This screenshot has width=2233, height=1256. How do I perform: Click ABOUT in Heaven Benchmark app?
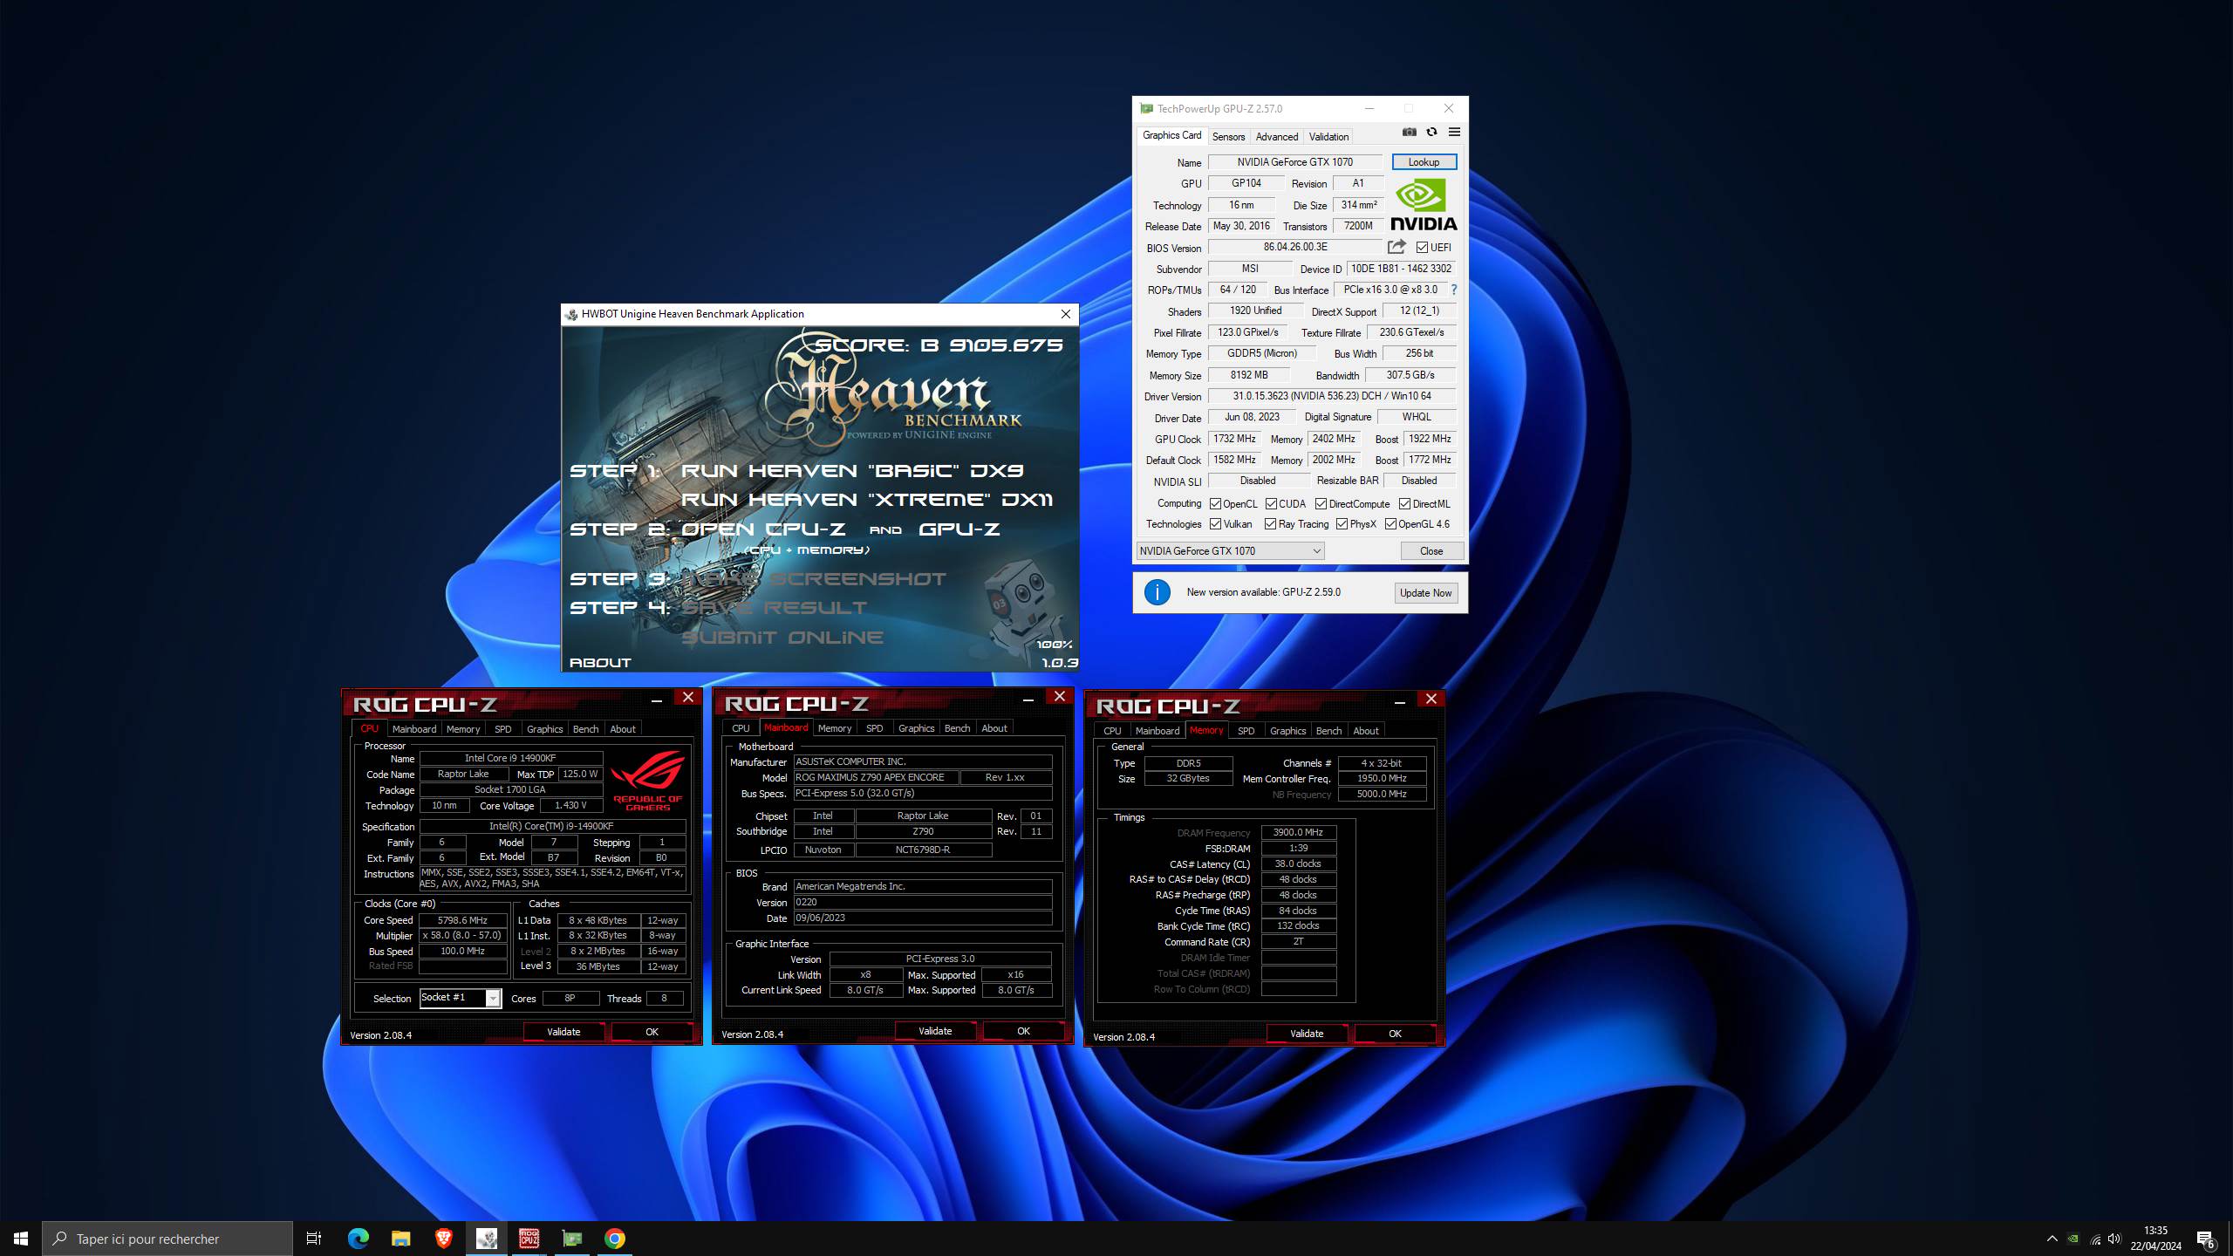[x=600, y=663]
